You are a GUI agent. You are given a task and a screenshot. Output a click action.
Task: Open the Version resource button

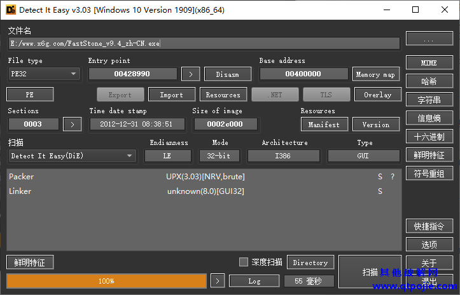tap(376, 125)
